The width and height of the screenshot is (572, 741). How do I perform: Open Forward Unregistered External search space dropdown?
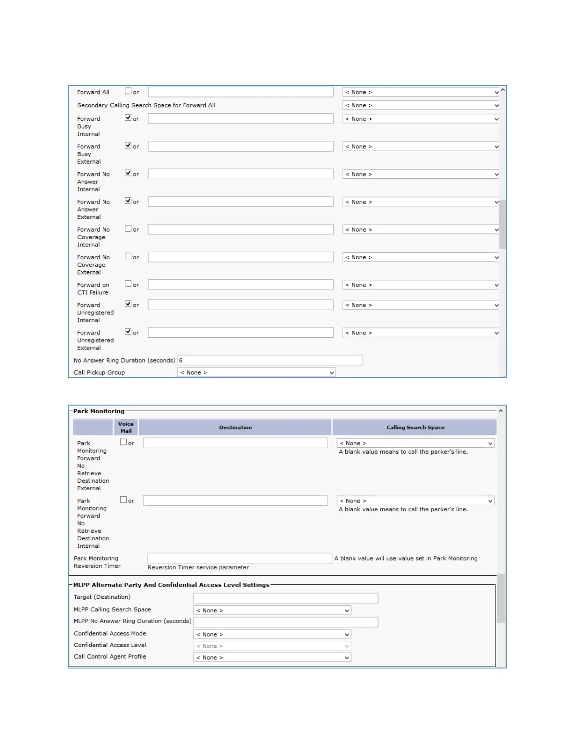421,333
